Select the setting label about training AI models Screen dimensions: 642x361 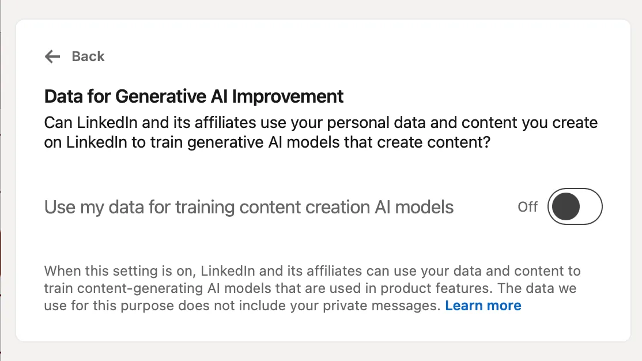point(249,206)
